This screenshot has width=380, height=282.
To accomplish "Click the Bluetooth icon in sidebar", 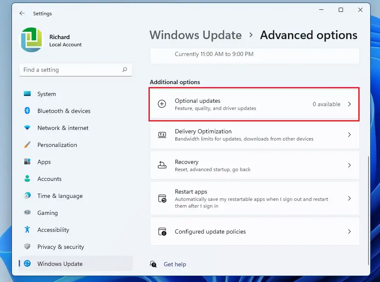I will (27, 110).
